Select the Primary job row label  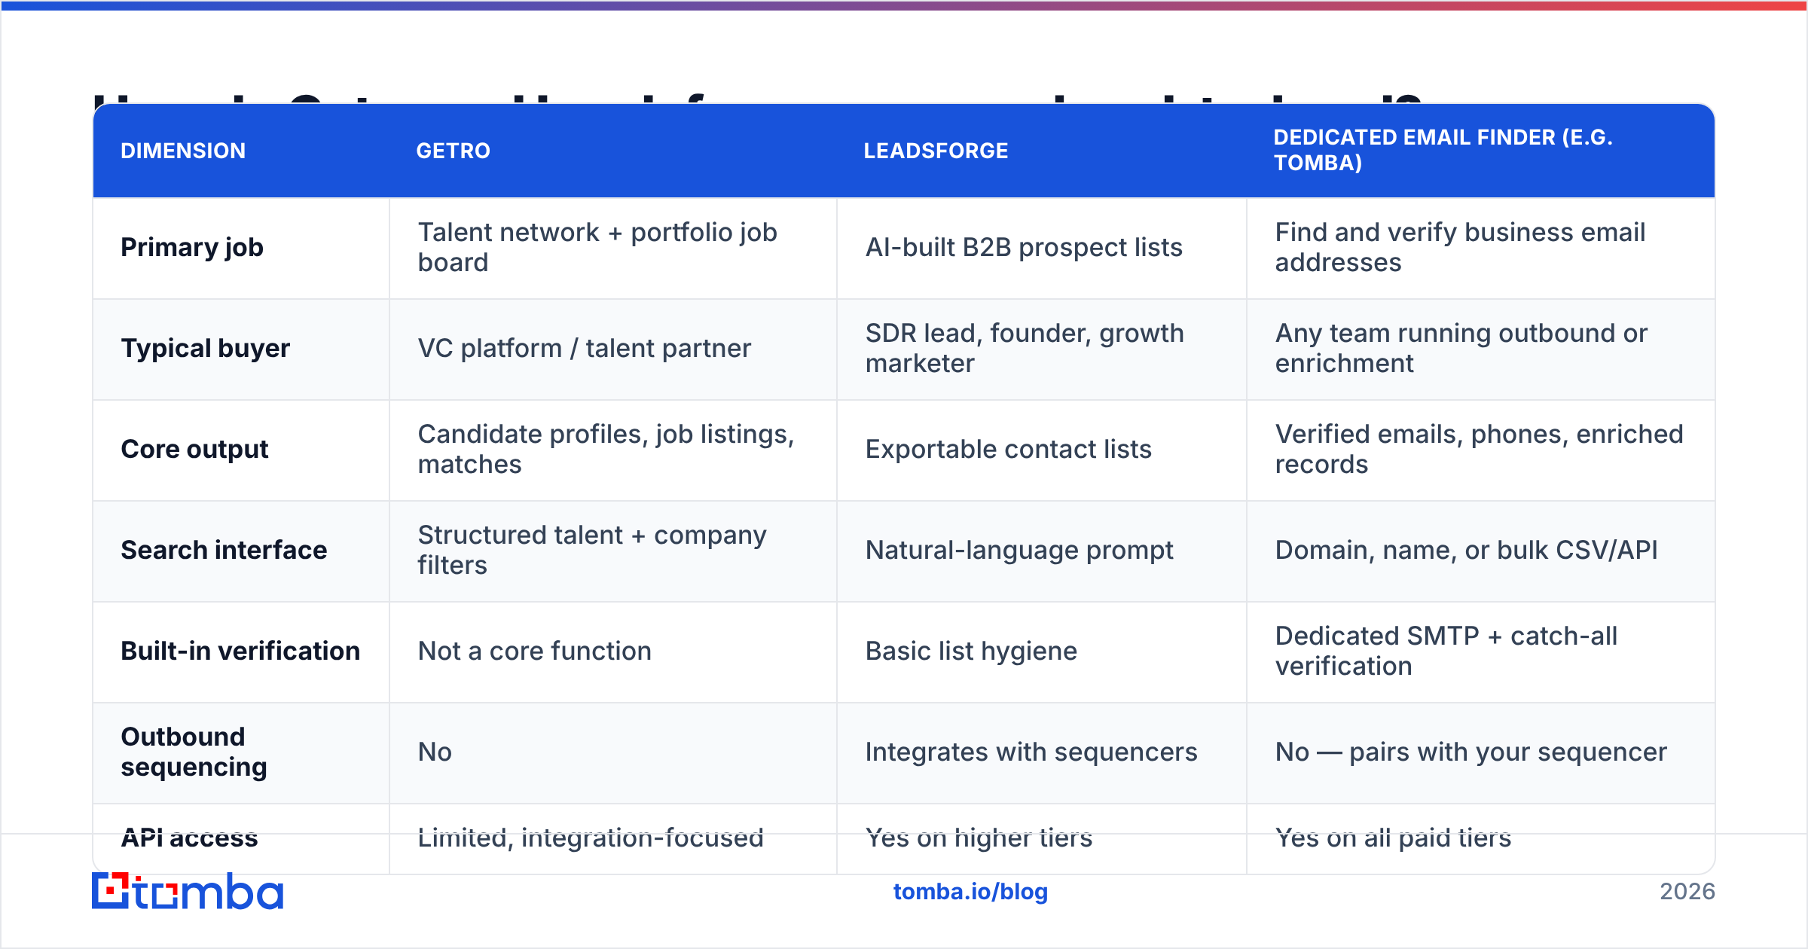pyautogui.click(x=192, y=247)
